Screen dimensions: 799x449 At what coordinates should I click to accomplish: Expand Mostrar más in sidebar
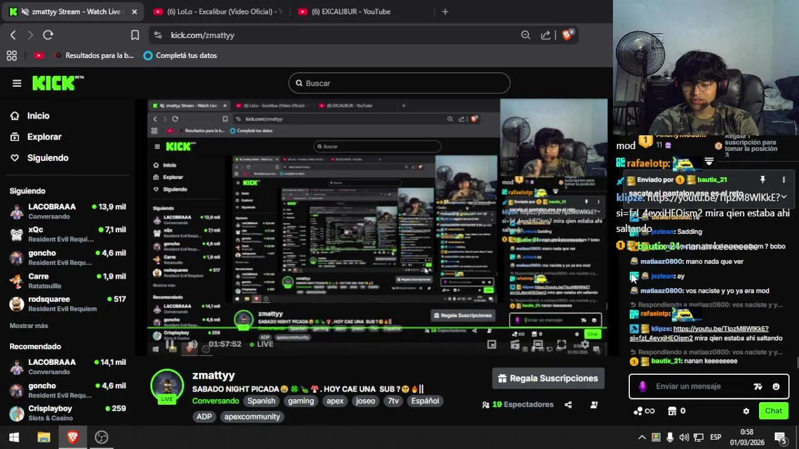(29, 326)
